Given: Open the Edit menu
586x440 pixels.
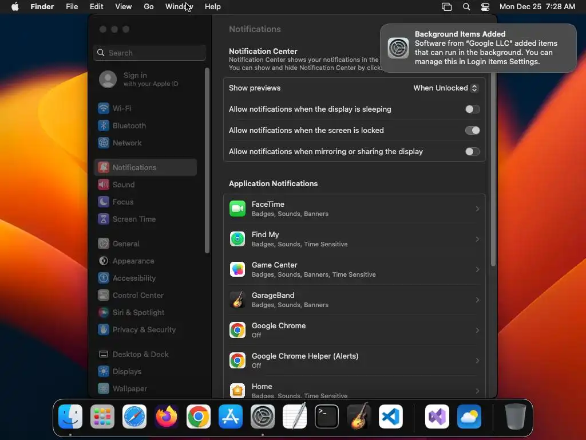Looking at the screenshot, I should pyautogui.click(x=96, y=7).
